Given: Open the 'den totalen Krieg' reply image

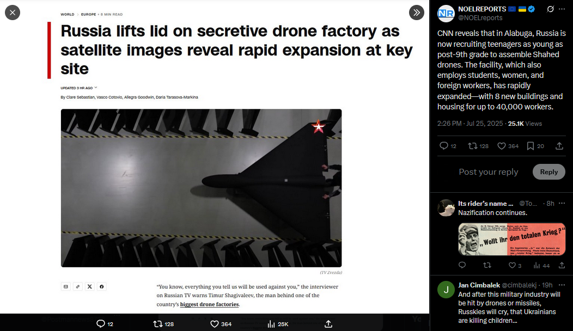Looking at the screenshot, I should (512, 239).
